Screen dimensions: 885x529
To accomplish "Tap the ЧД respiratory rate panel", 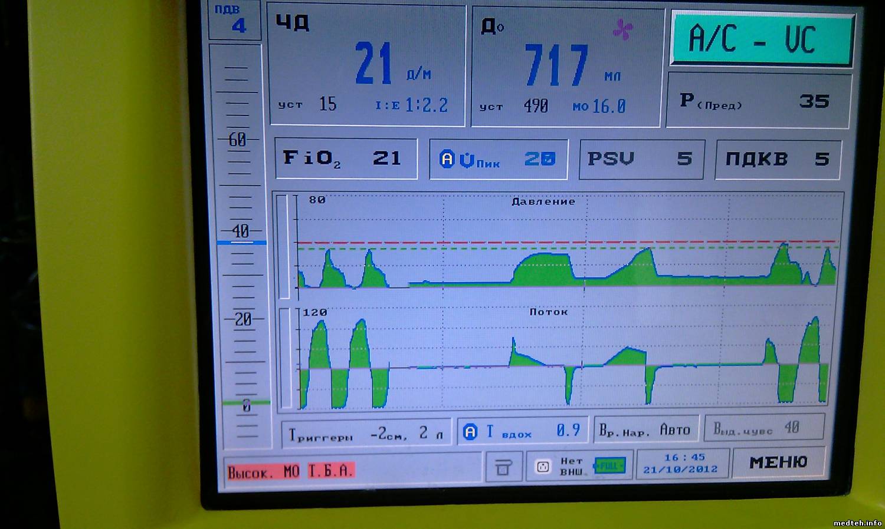I will click(367, 66).
